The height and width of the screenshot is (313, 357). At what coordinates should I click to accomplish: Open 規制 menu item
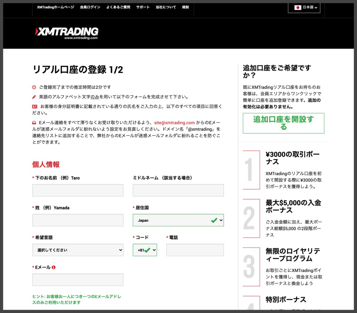(x=185, y=7)
